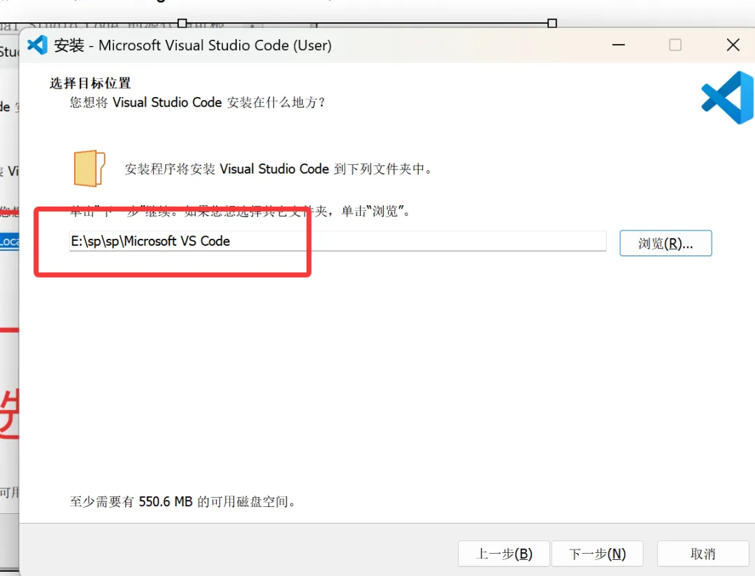The height and width of the screenshot is (576, 755).
Task: Close the installer window
Action: [x=733, y=45]
